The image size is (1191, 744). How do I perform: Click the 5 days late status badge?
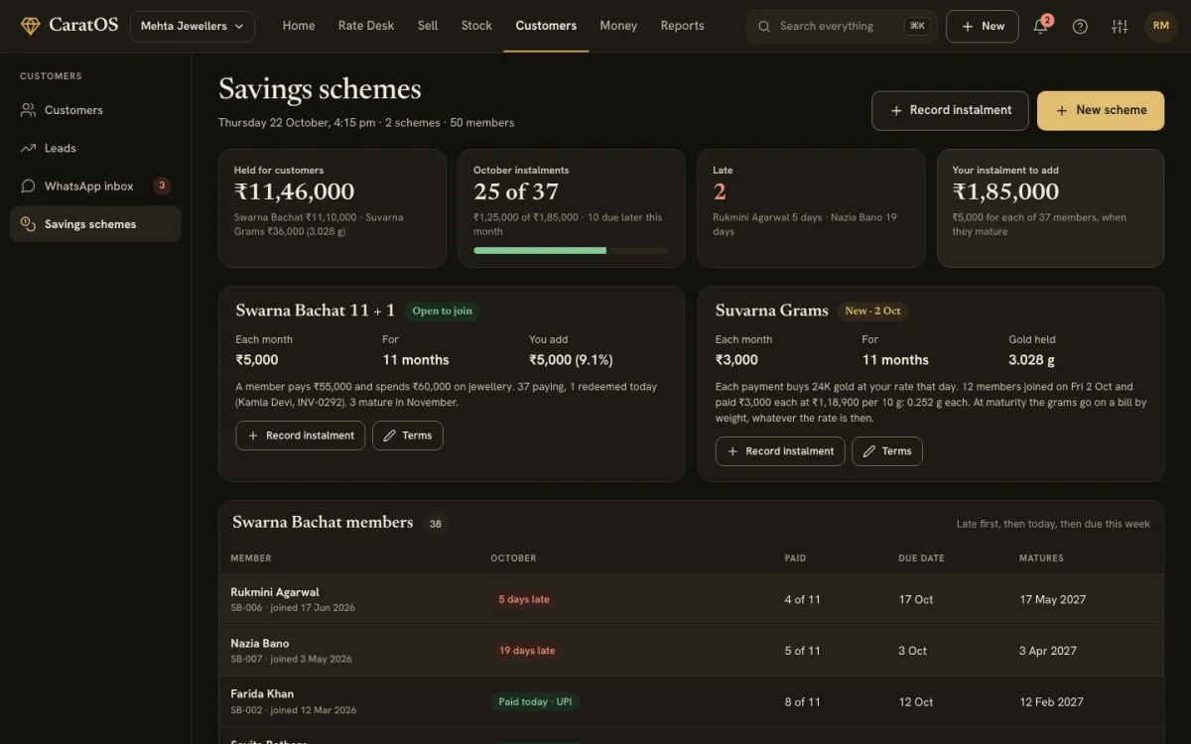click(x=524, y=599)
